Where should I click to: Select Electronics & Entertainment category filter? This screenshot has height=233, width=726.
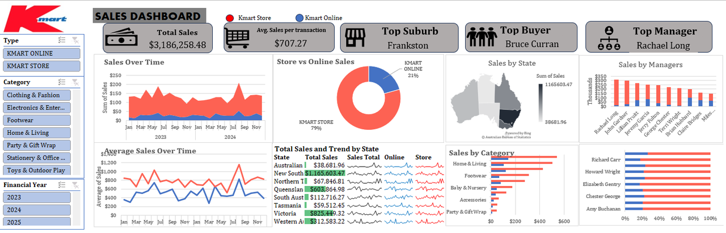(37, 108)
